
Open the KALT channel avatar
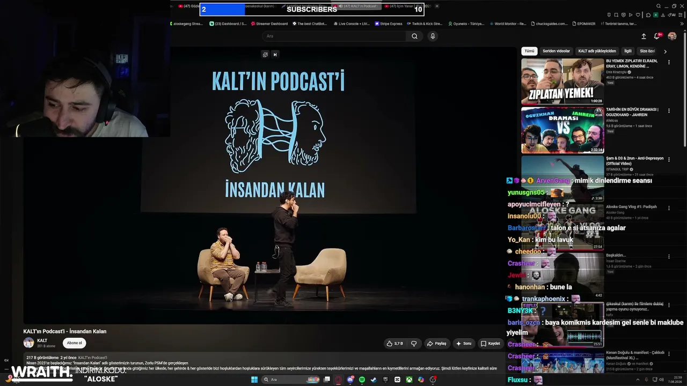tap(28, 343)
